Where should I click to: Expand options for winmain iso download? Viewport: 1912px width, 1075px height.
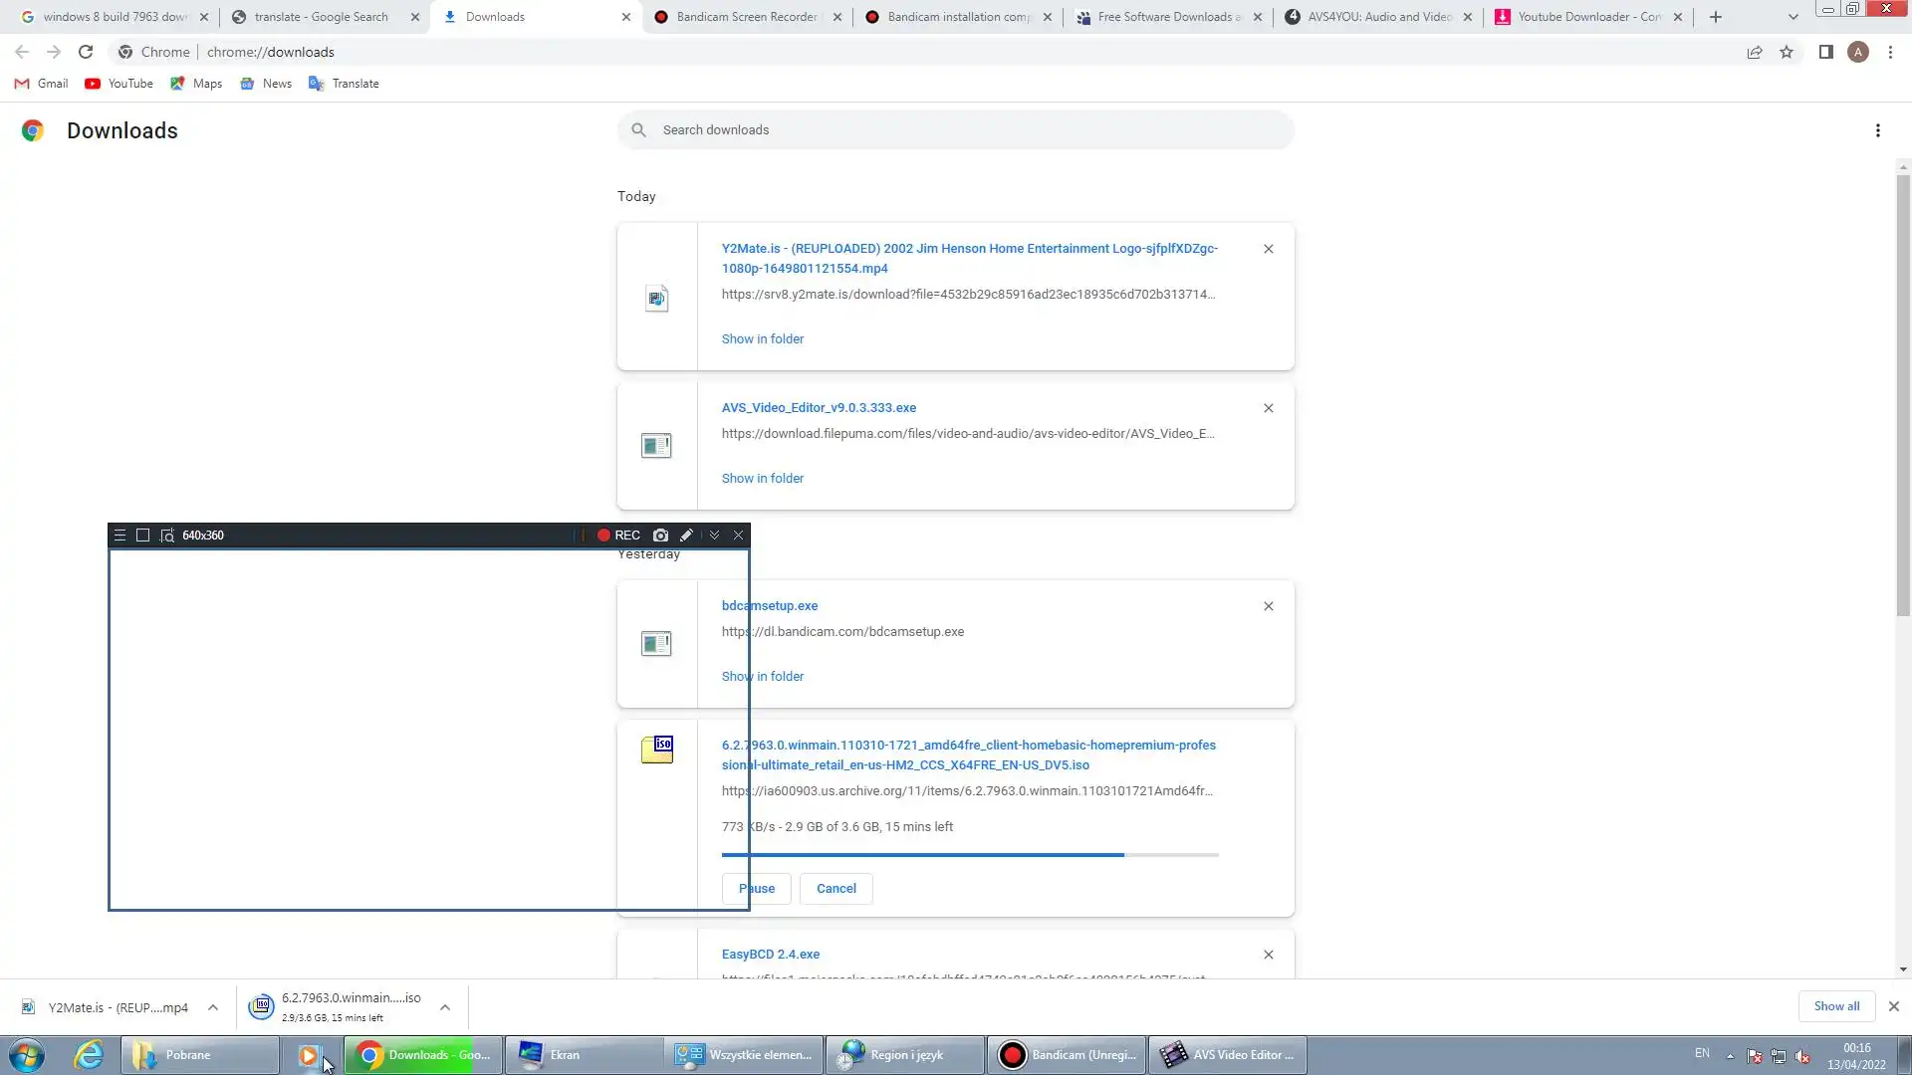(445, 1007)
